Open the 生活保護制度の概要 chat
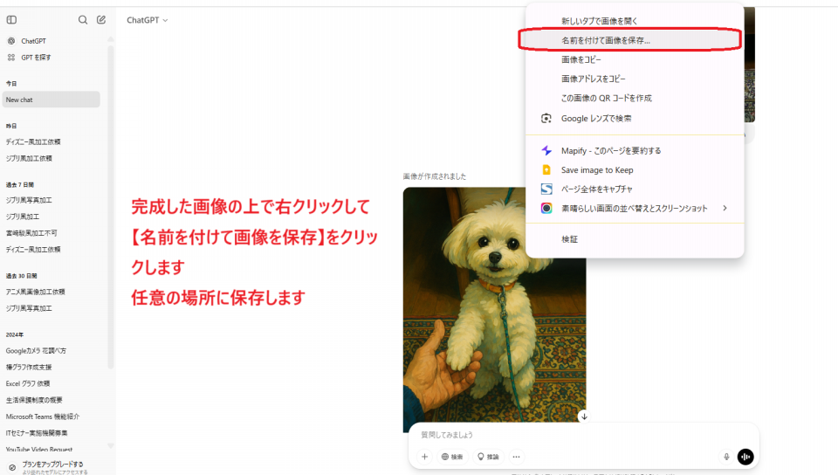The image size is (838, 475). [34, 400]
